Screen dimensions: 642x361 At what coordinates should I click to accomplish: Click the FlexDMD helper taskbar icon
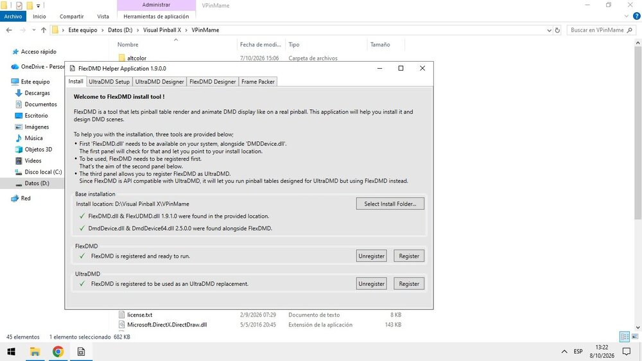[81, 351]
